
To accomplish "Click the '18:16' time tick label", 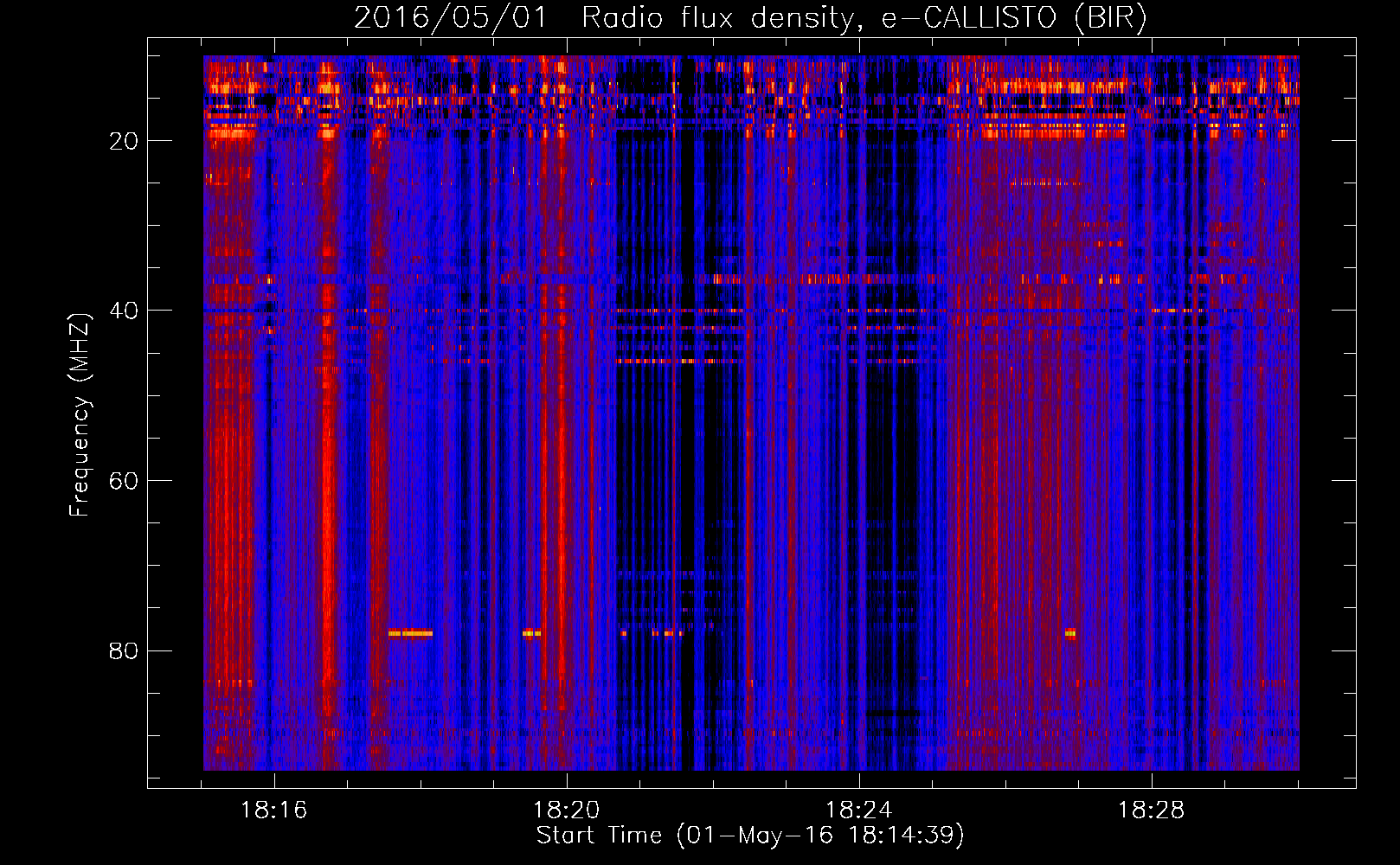I will (274, 811).
